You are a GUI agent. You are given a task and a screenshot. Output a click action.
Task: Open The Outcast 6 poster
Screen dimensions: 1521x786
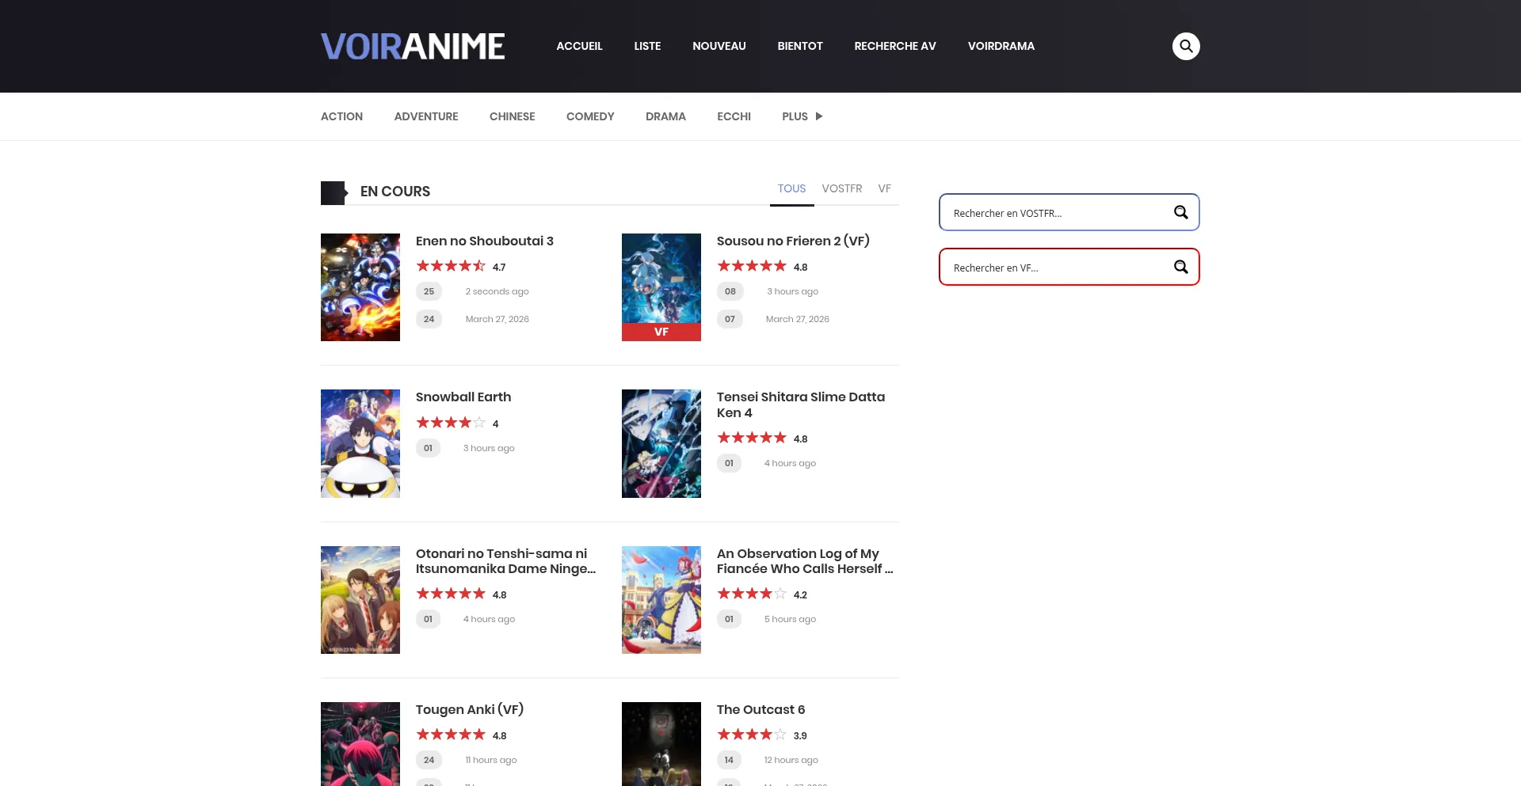(661, 744)
